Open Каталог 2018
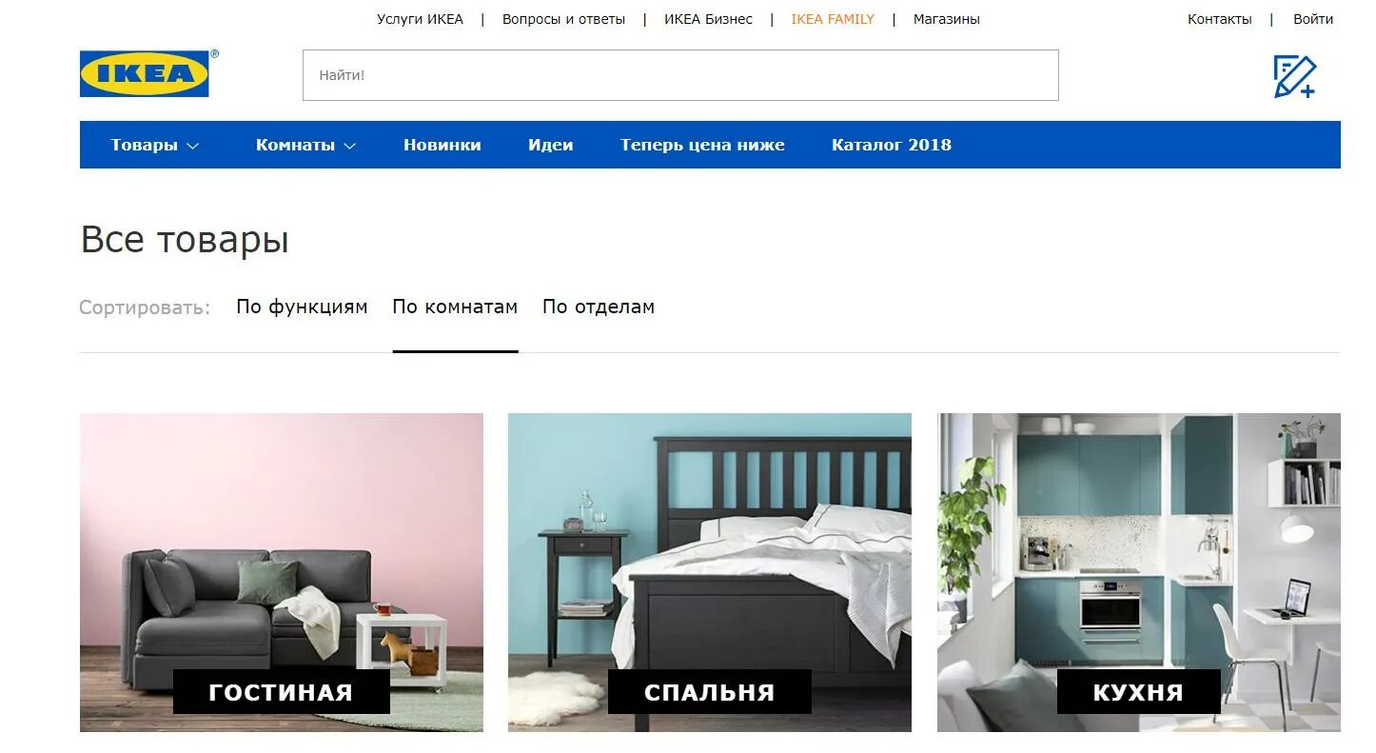The image size is (1376, 753). click(892, 145)
